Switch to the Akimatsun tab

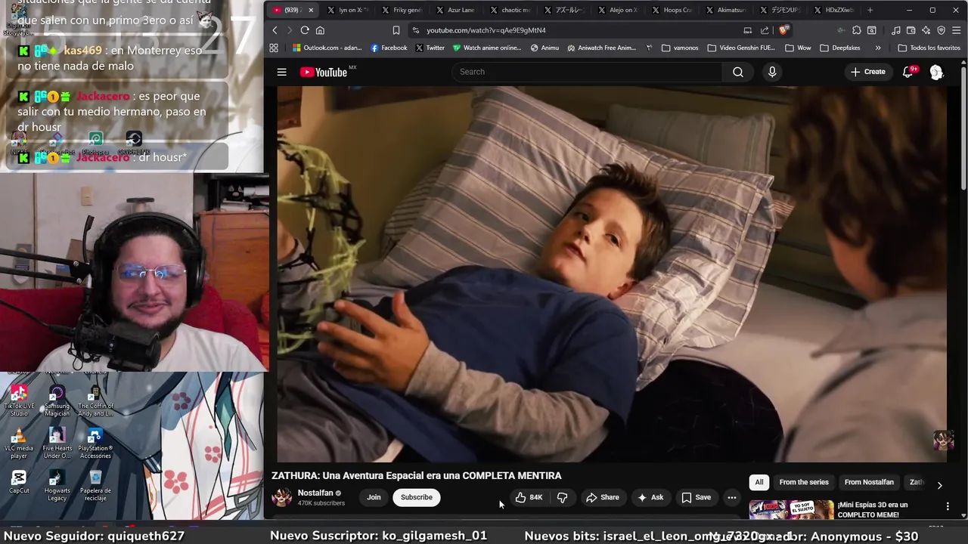coord(725,10)
